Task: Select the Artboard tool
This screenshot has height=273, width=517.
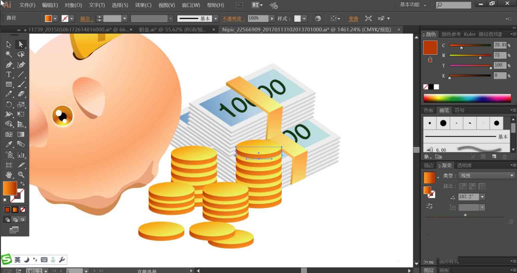Action: 9,165
